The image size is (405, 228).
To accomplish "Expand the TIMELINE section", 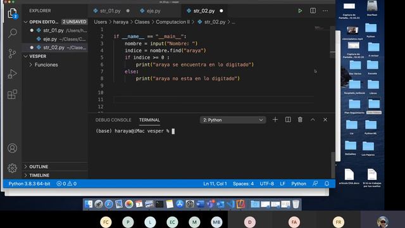I will tap(39, 175).
